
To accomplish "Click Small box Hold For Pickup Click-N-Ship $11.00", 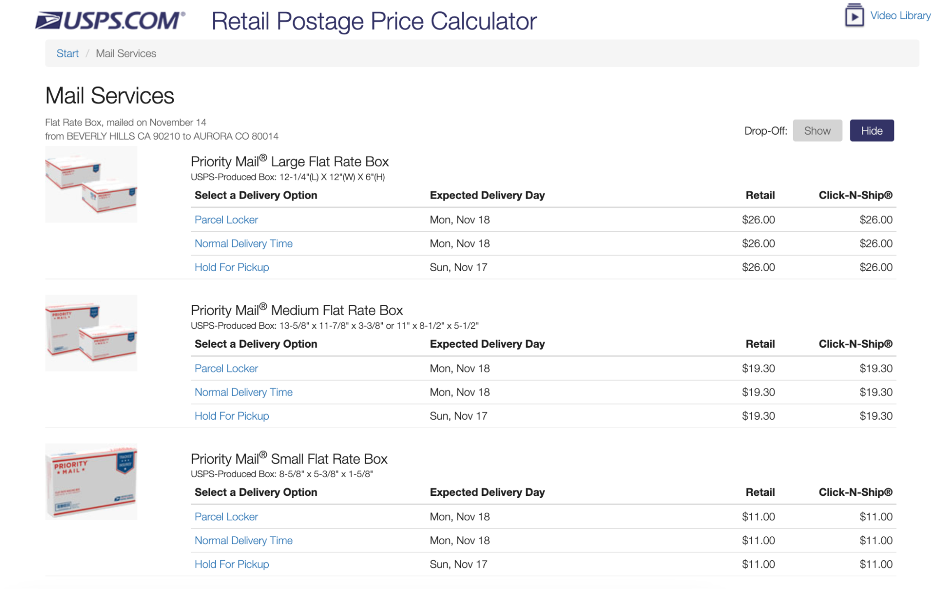I will [x=876, y=564].
